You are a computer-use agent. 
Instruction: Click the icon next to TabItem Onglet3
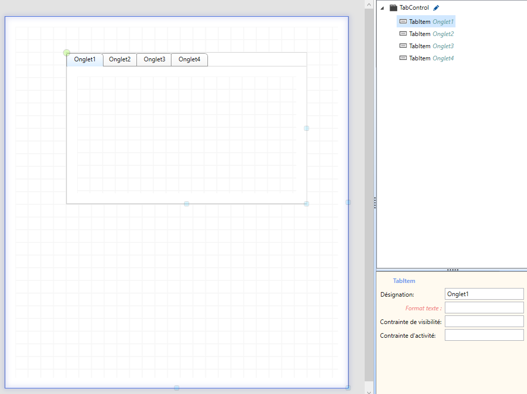pos(403,46)
